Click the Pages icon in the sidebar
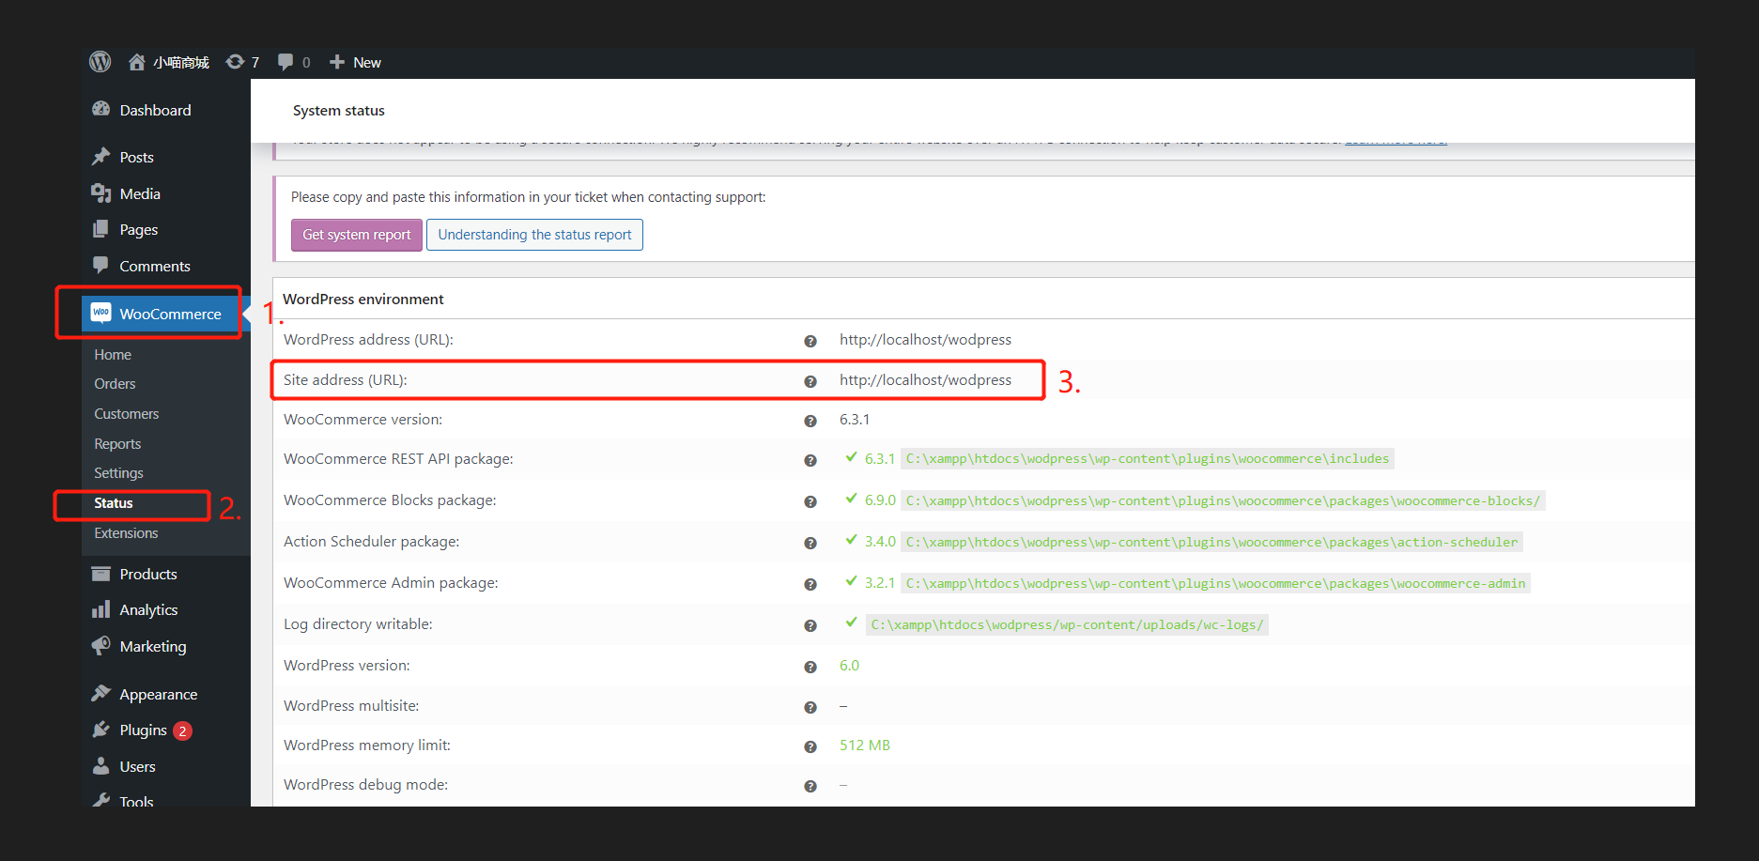Image resolution: width=1759 pixels, height=861 pixels. point(101,229)
